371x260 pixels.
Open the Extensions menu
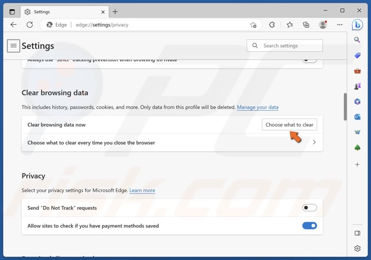(x=272, y=24)
